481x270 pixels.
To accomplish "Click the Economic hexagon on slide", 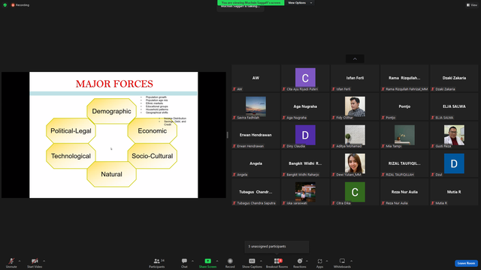I will click(x=152, y=130).
